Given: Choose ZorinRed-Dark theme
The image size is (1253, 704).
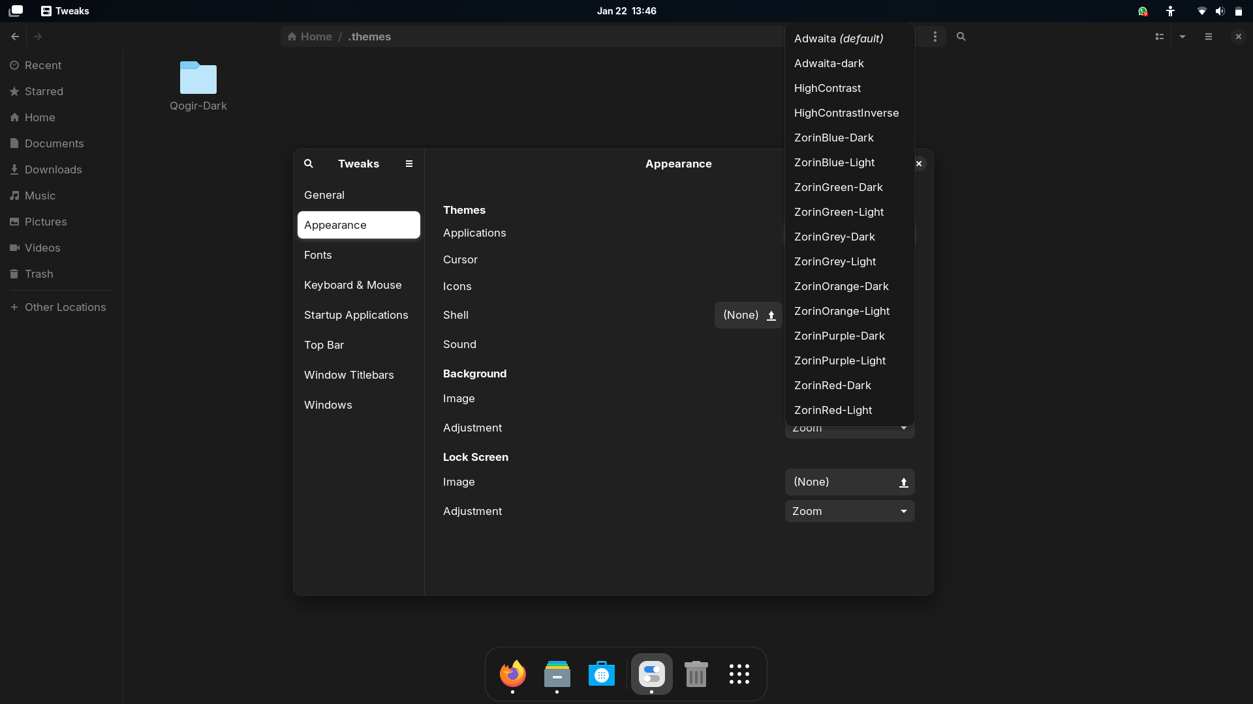Looking at the screenshot, I should [850, 385].
